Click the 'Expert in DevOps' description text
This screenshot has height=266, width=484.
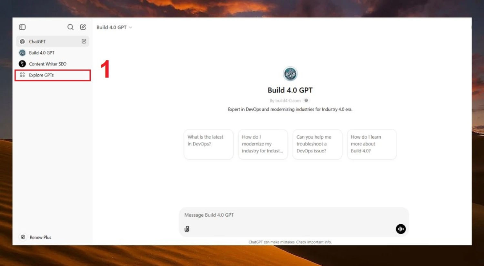[290, 109]
